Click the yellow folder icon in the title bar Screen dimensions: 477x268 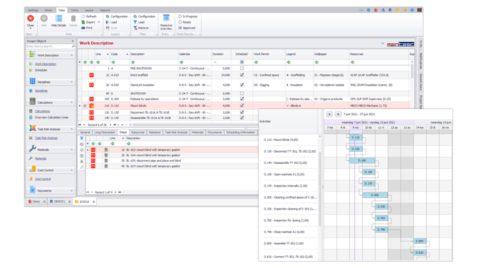pyautogui.click(x=397, y=10)
